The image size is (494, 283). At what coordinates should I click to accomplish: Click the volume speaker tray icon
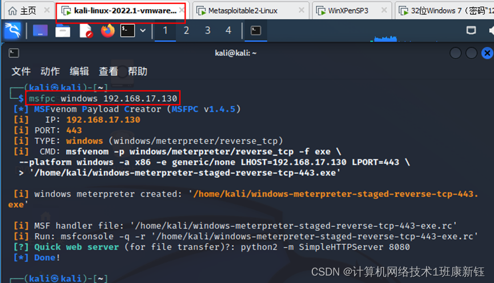[491, 31]
